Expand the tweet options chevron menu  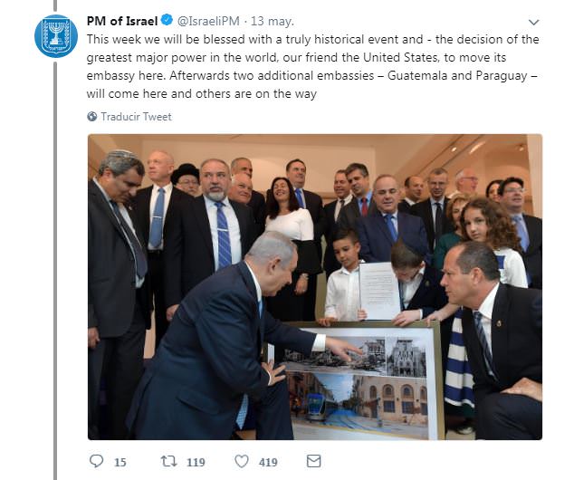point(534,23)
